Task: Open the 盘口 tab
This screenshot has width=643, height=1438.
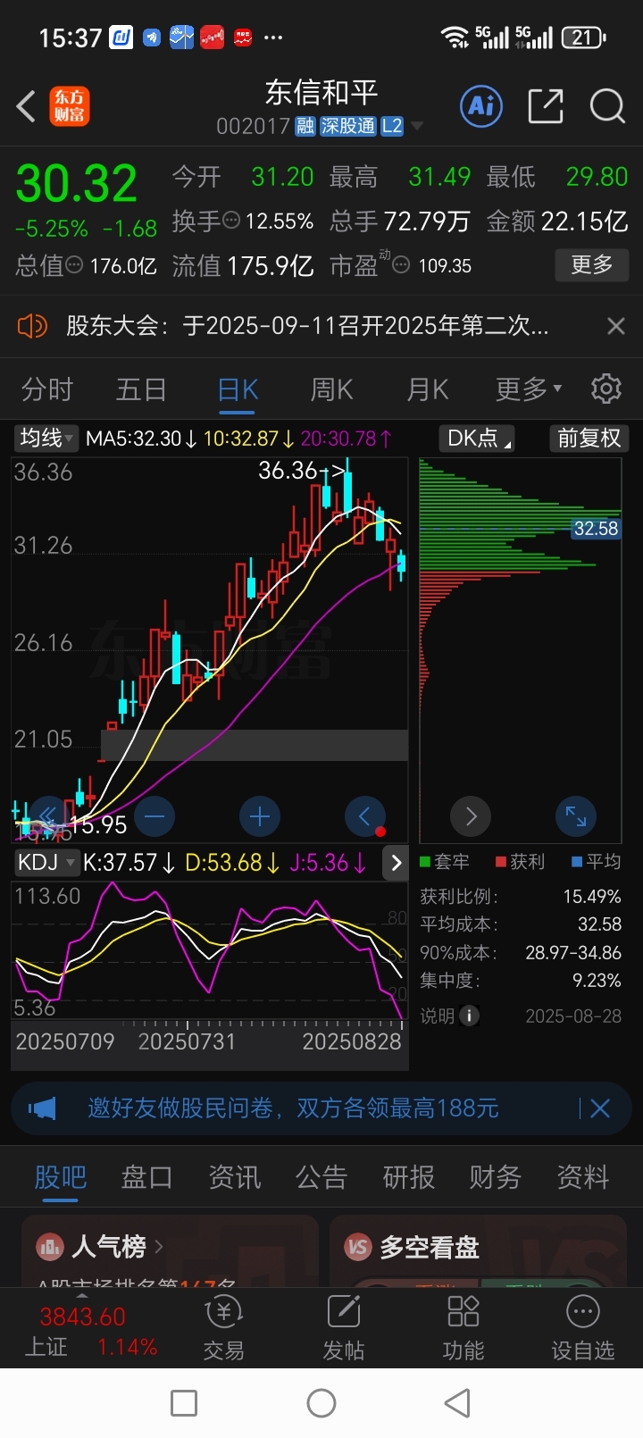Action: pos(147,1177)
